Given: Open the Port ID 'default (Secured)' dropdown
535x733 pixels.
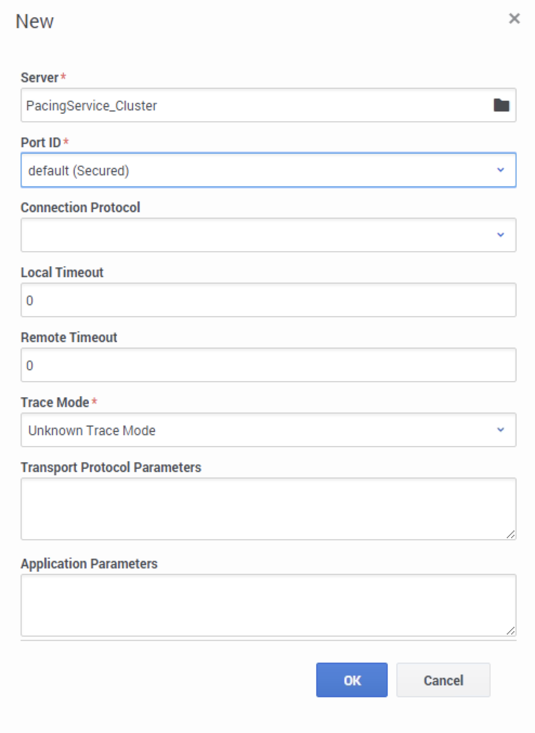Looking at the screenshot, I should click(x=260, y=171).
